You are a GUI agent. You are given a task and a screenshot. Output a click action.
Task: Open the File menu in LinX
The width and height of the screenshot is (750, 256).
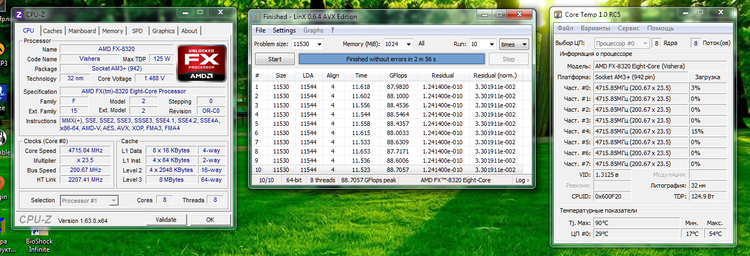pos(261,30)
